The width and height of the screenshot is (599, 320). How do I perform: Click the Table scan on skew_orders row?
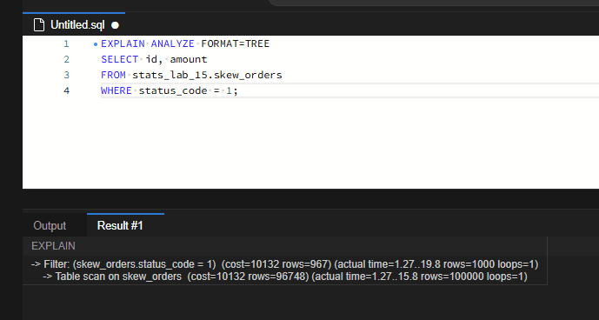click(285, 277)
